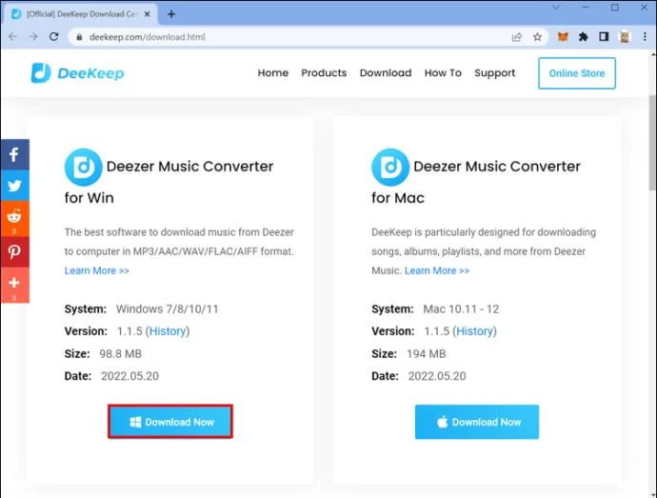Open more sharing options plus icon
The image size is (657, 498).
coord(14,285)
